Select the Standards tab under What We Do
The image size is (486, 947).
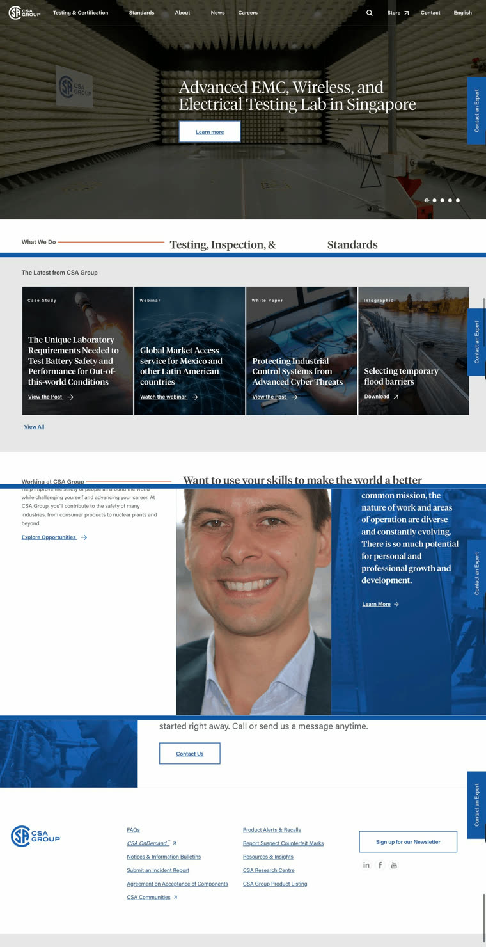coord(352,244)
